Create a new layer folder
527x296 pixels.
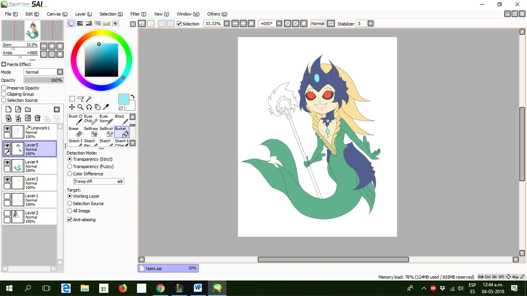(x=28, y=109)
